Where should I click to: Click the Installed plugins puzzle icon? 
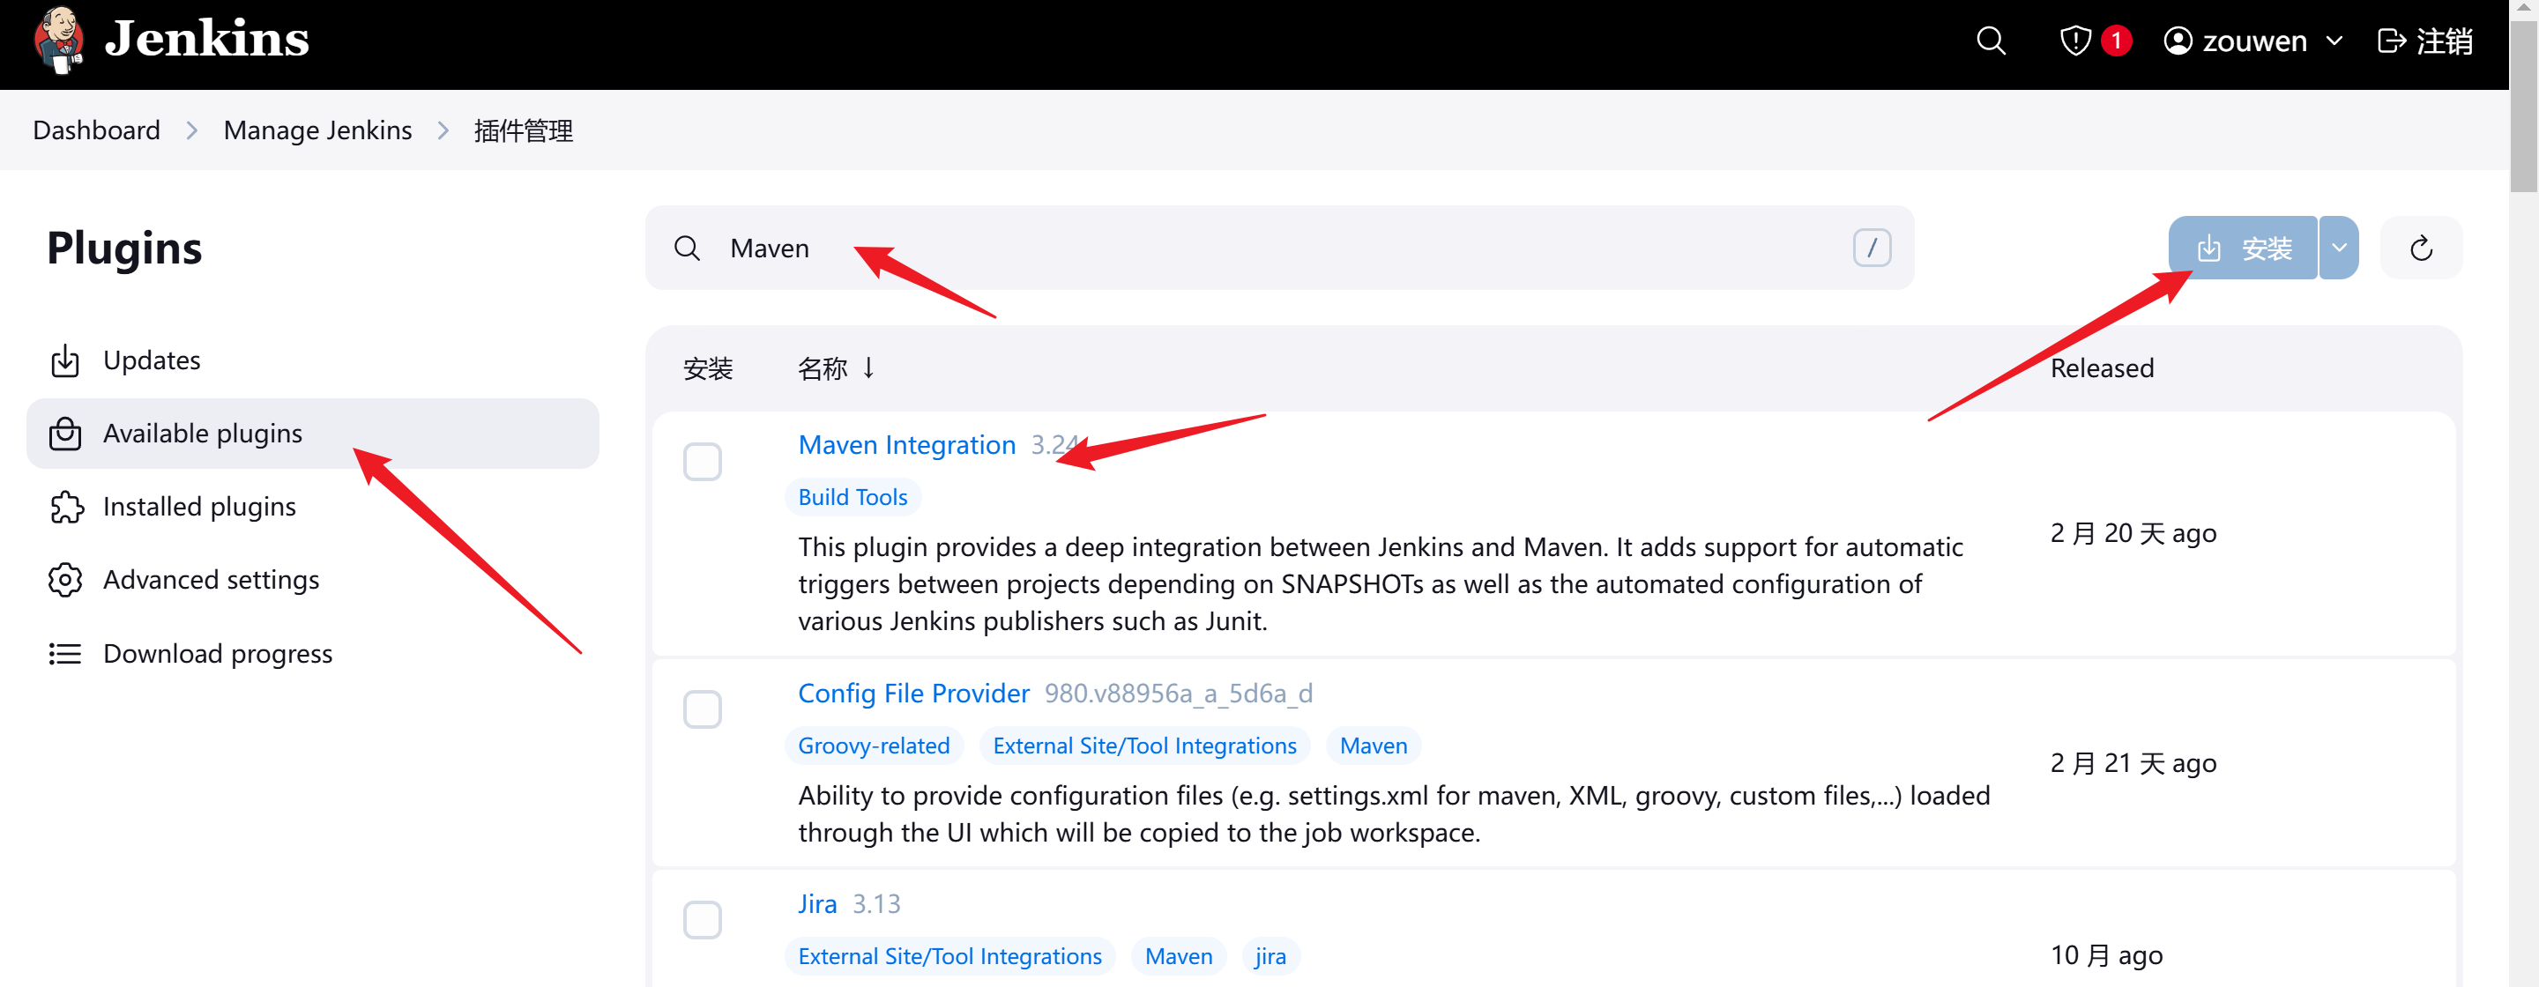tap(65, 507)
